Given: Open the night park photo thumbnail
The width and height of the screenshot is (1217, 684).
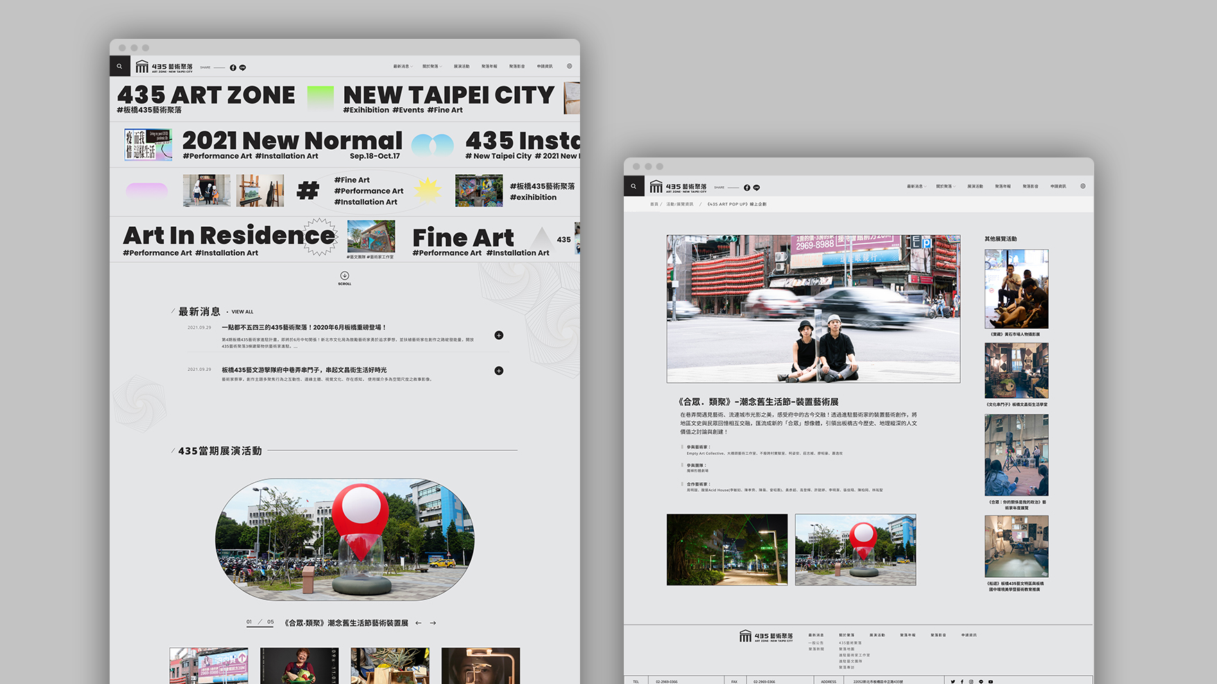Looking at the screenshot, I should click(x=726, y=549).
